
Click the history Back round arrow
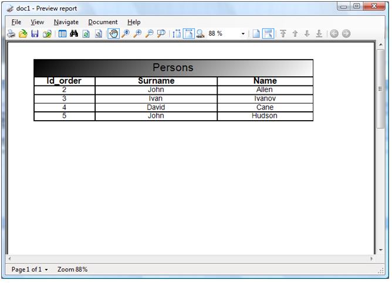click(334, 33)
